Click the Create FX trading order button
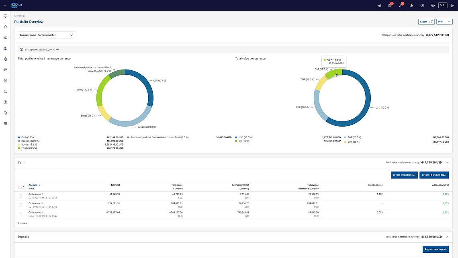This screenshot has width=458, height=258. pyautogui.click(x=433, y=175)
